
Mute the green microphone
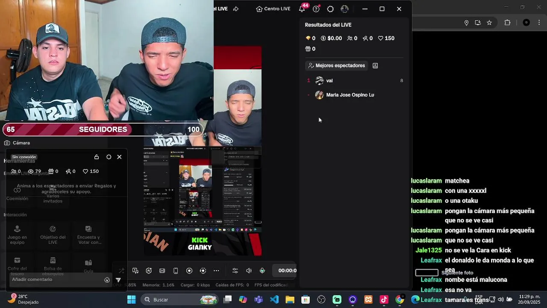262,270
